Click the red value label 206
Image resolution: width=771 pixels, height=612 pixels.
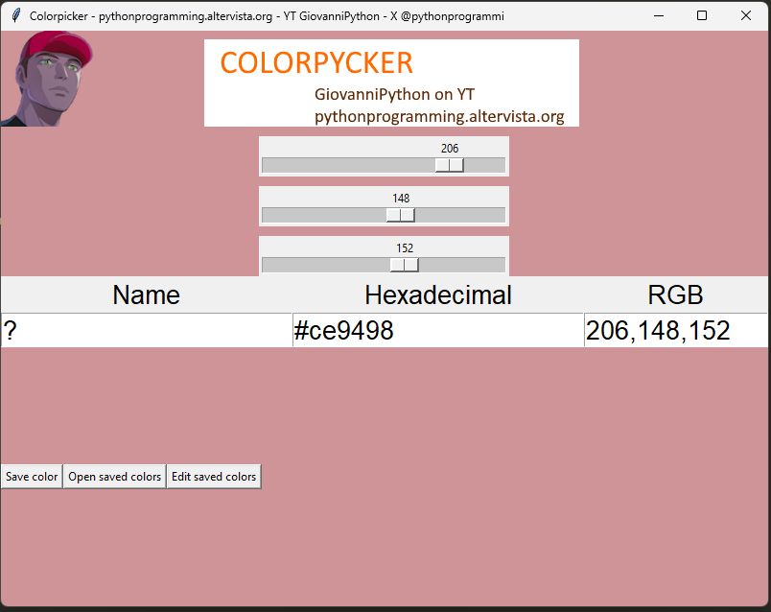click(450, 148)
